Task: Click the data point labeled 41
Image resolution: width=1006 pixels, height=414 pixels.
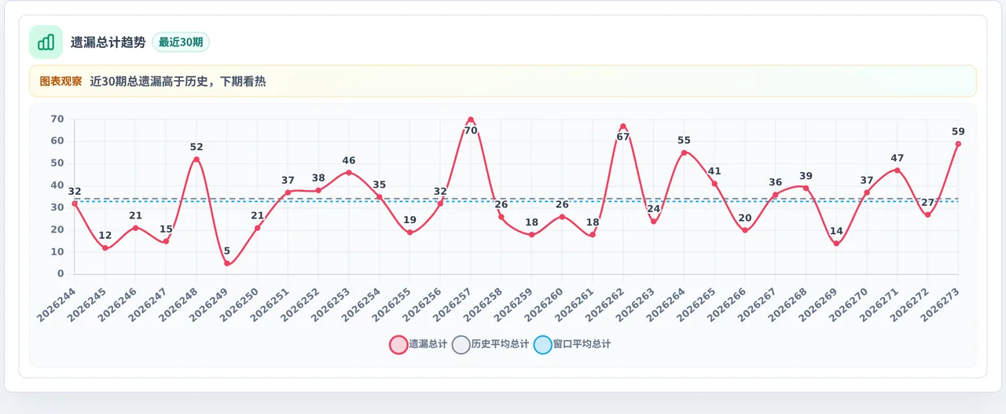Action: coord(714,184)
